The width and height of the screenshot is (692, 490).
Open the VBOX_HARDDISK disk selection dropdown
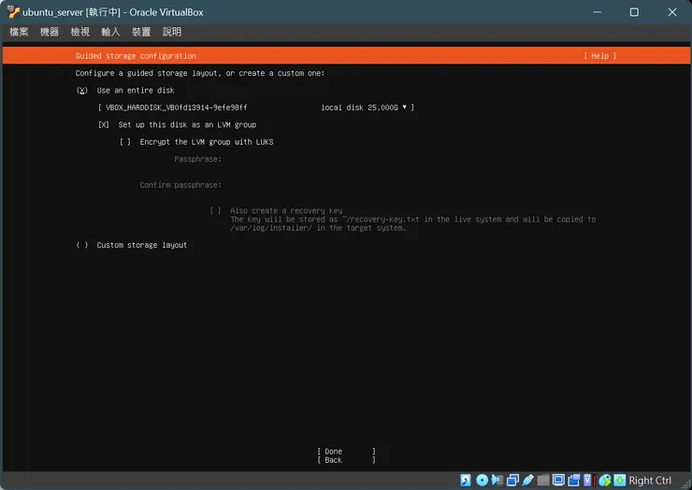[x=256, y=108]
